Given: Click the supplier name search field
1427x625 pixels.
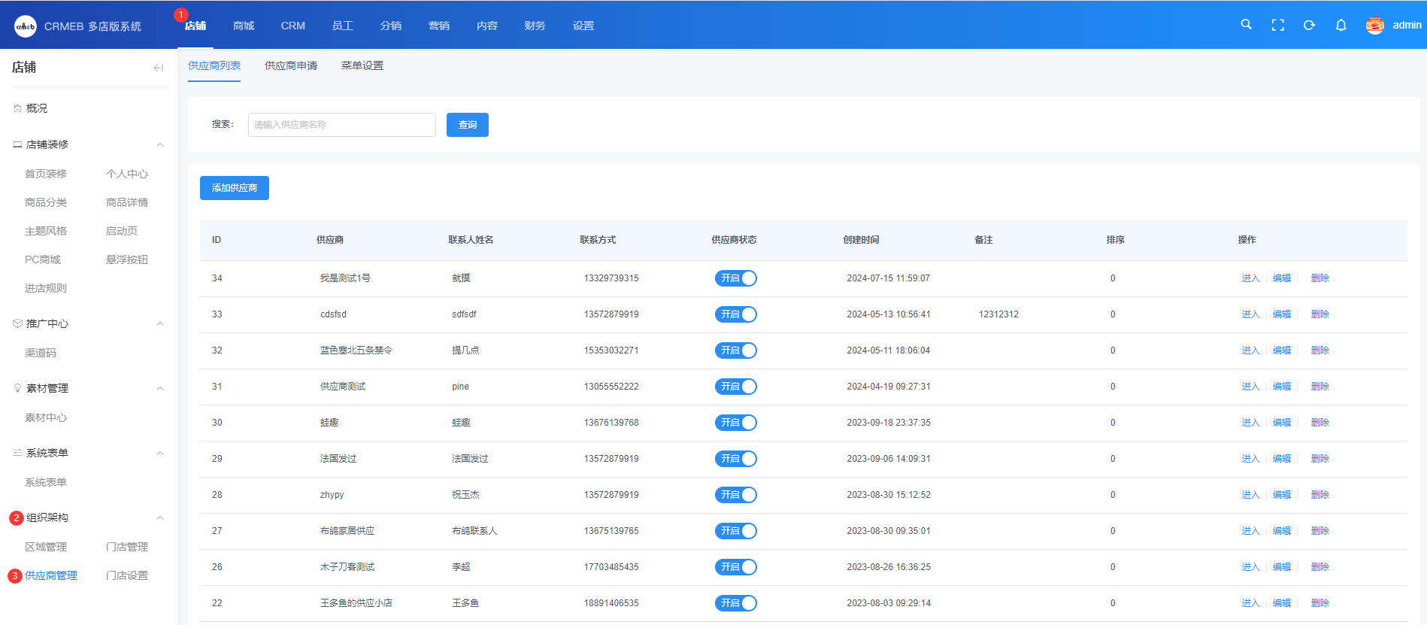Looking at the screenshot, I should [341, 125].
